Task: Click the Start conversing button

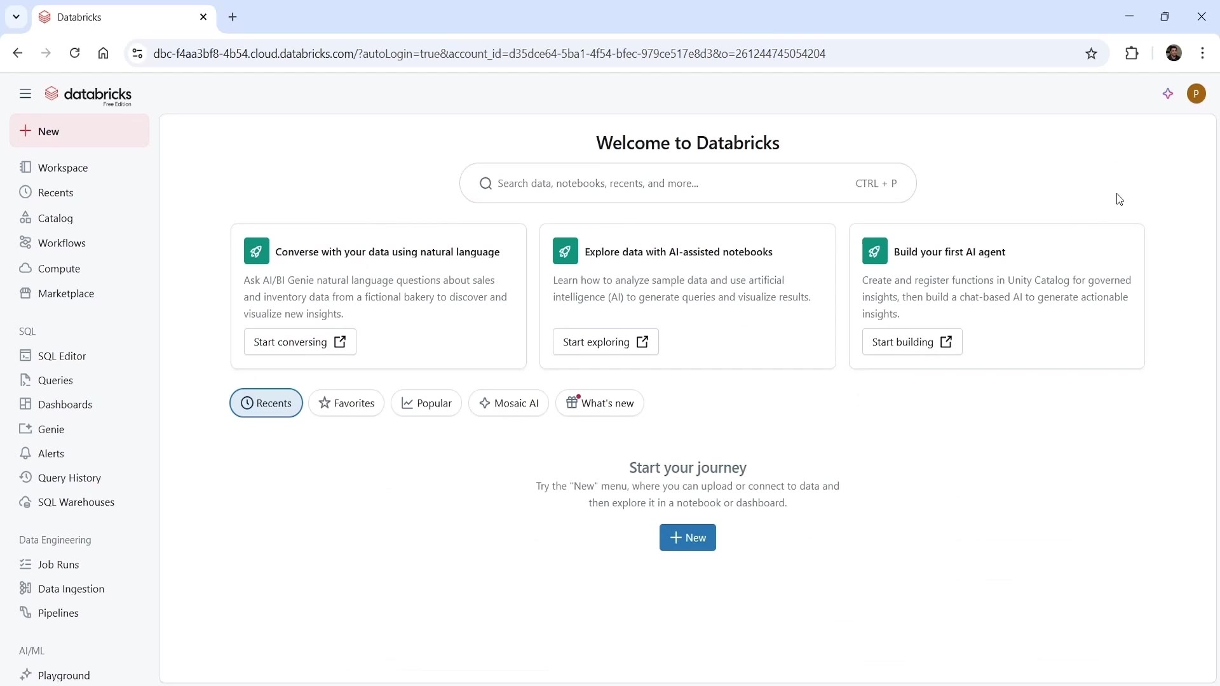Action: click(x=300, y=342)
